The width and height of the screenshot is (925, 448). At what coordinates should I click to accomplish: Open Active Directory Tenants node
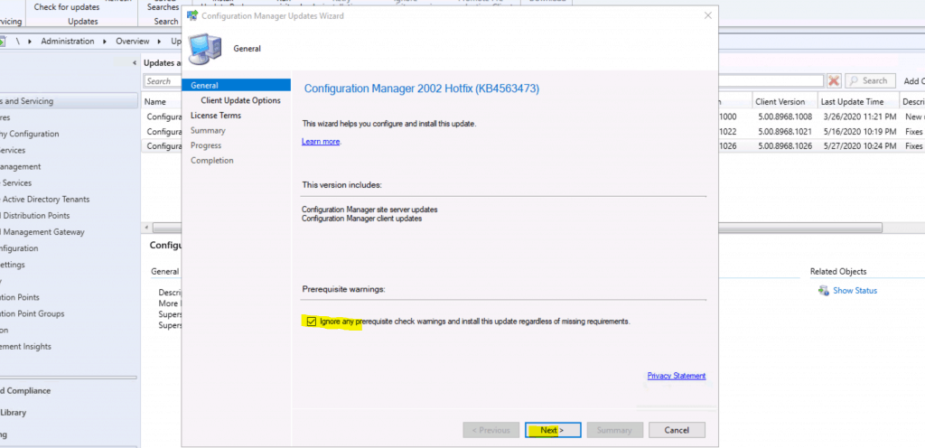pyautogui.click(x=45, y=200)
